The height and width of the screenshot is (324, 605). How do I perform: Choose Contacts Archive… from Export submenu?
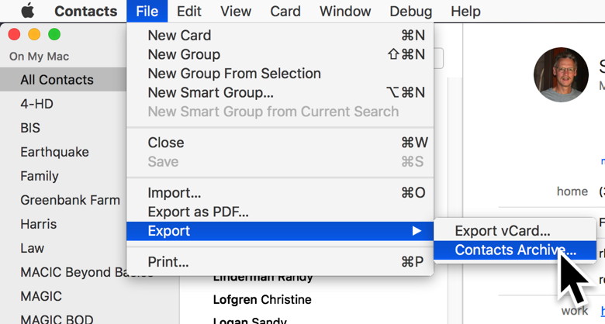[515, 250]
